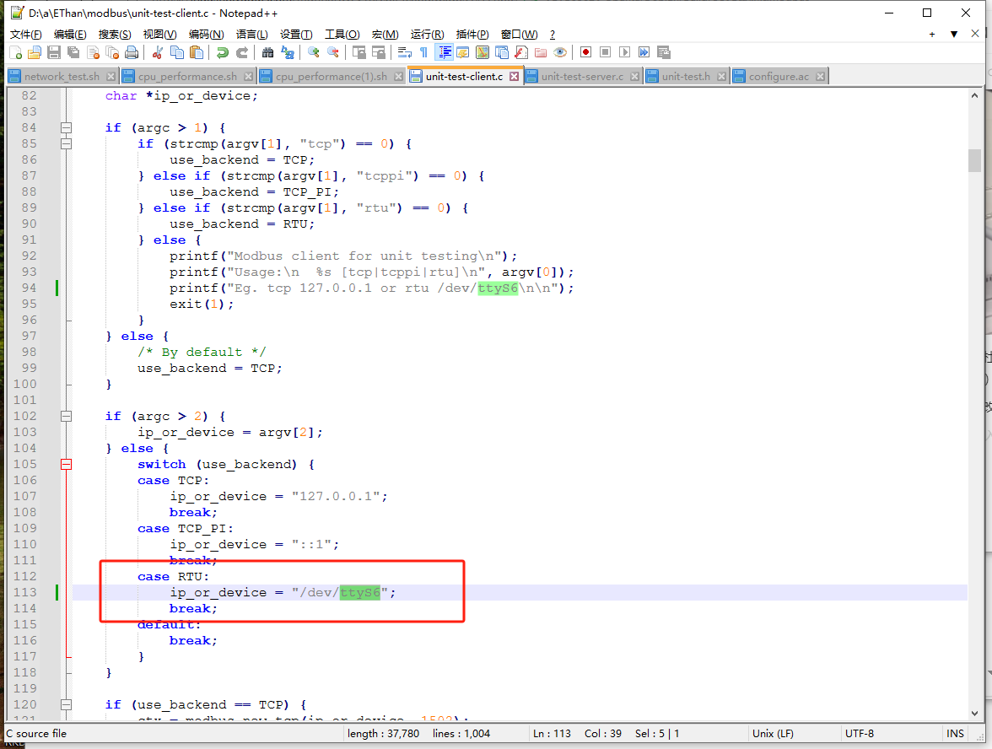992x749 pixels.
Task: Toggle show all characters pilcrow button
Action: pyautogui.click(x=423, y=52)
